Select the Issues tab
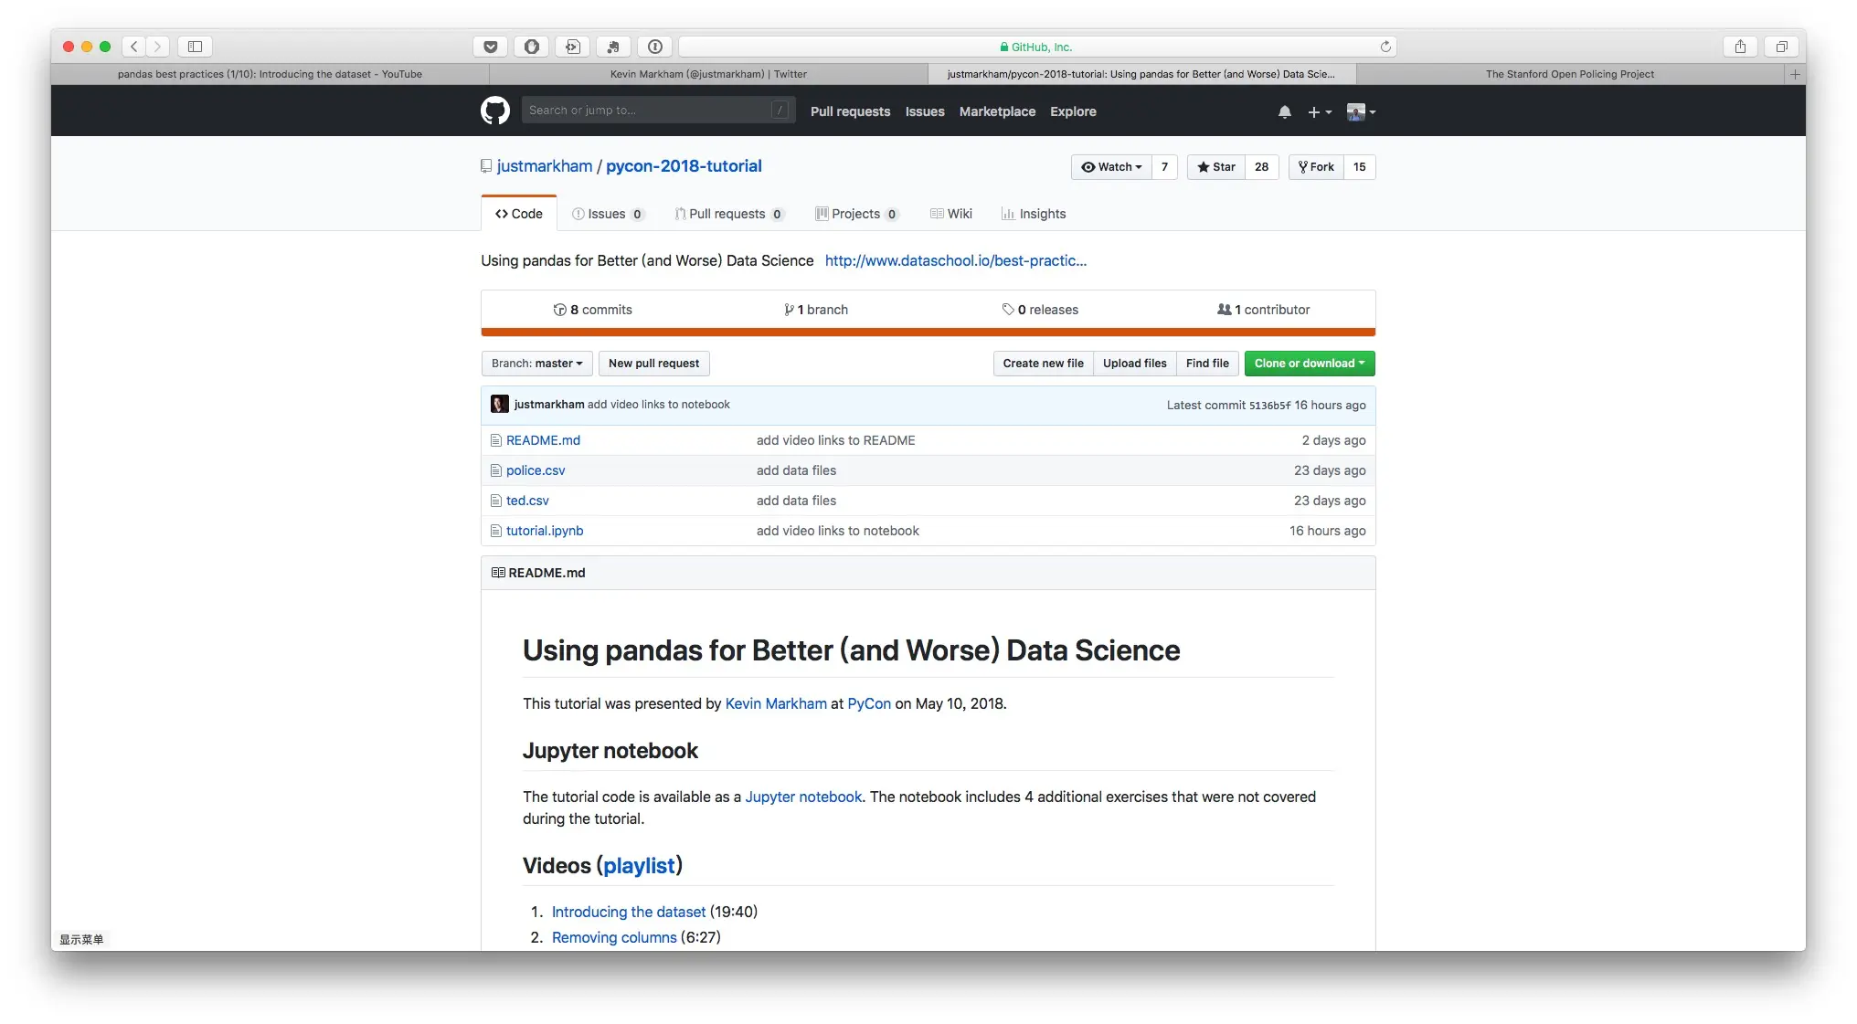Image resolution: width=1857 pixels, height=1024 pixels. coord(608,214)
